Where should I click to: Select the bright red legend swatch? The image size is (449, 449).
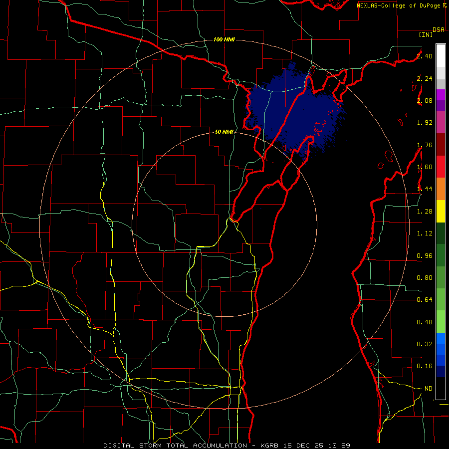pos(441,167)
